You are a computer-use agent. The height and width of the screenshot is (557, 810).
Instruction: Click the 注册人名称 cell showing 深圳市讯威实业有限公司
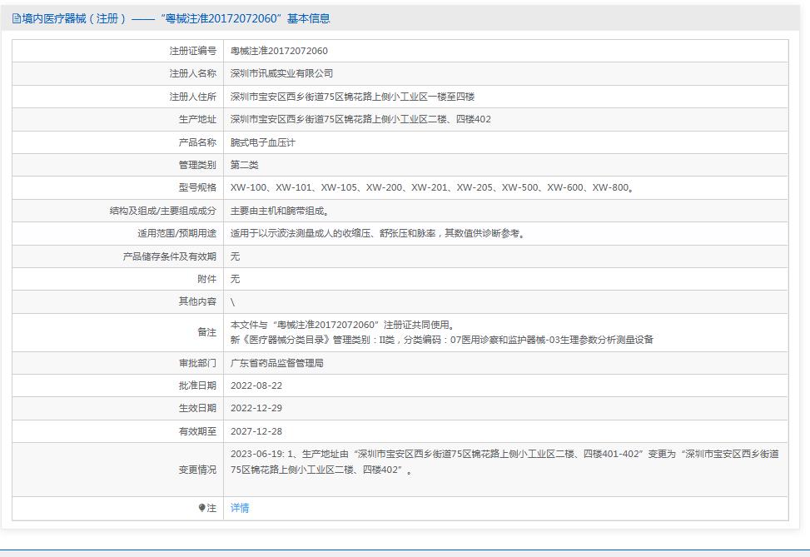(283, 73)
